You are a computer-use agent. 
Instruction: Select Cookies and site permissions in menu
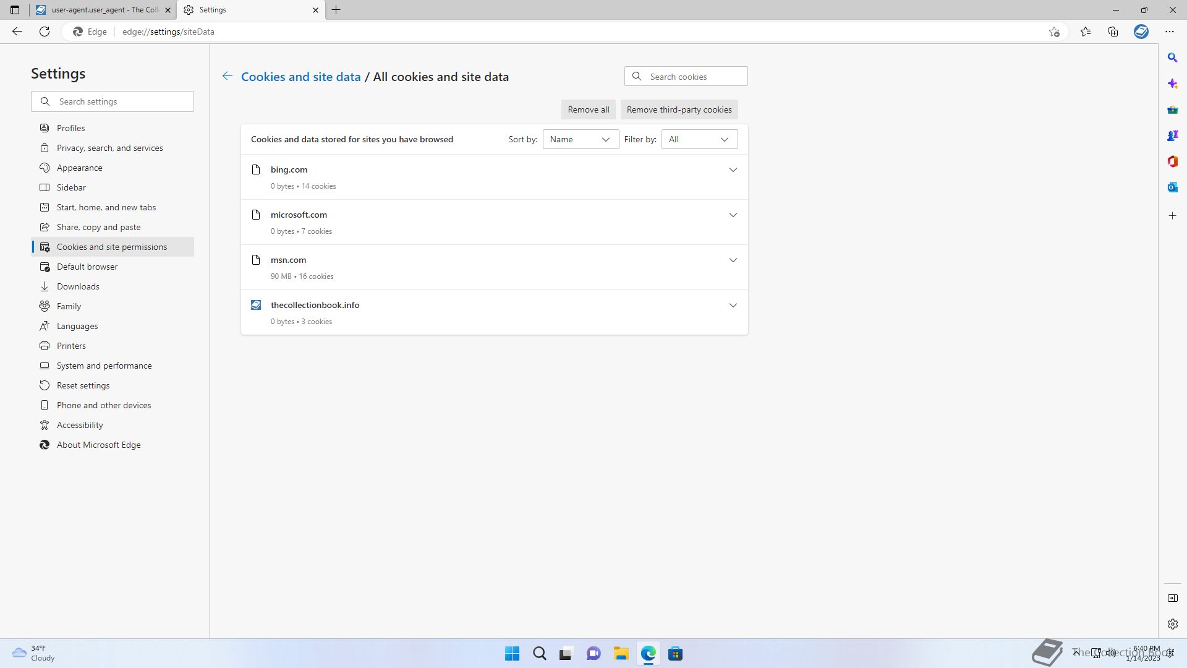[113, 247]
